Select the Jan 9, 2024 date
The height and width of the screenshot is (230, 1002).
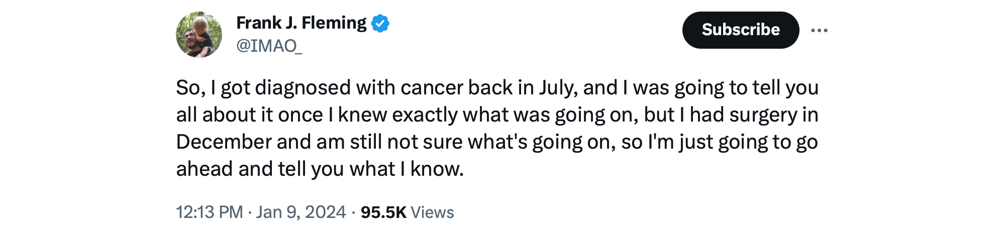pos(301,212)
